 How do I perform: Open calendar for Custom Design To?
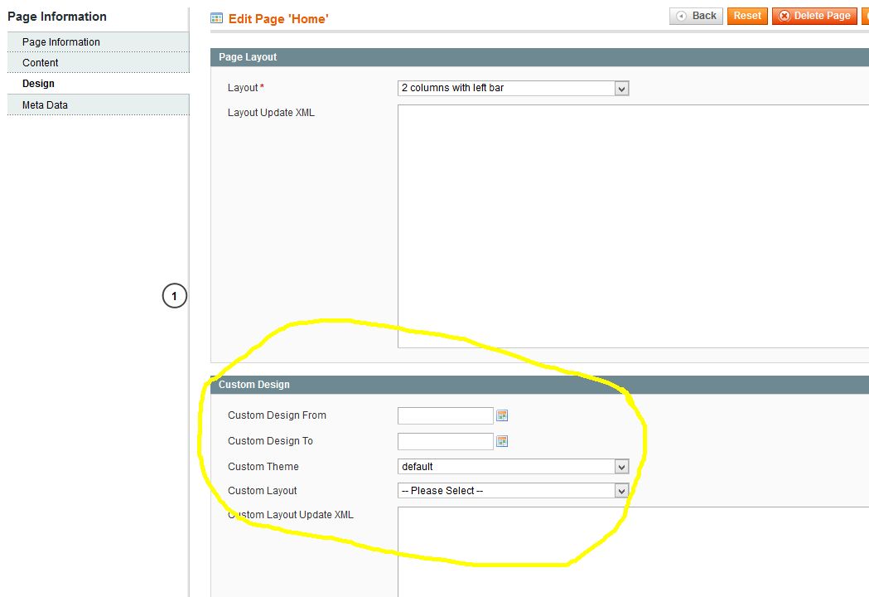click(502, 441)
